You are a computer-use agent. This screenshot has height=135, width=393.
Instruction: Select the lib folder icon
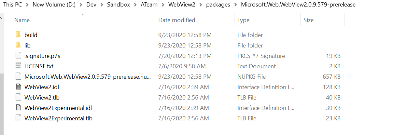point(18,45)
